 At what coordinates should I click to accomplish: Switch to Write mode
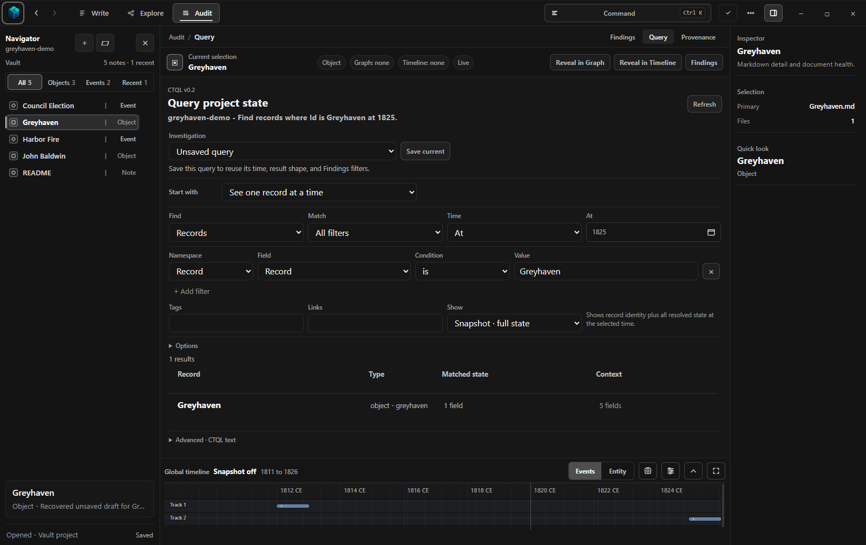click(94, 13)
